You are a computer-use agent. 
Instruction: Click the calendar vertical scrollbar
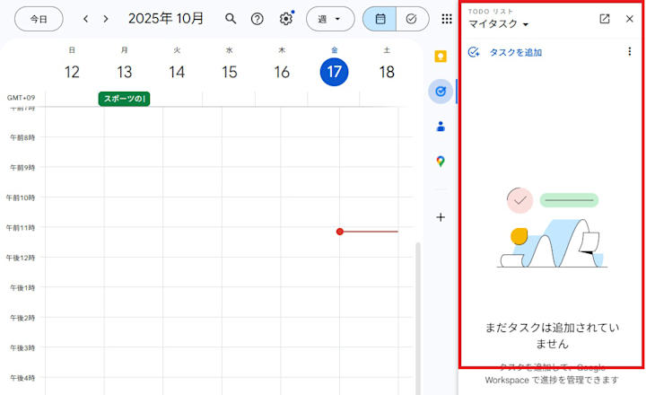pos(418,319)
